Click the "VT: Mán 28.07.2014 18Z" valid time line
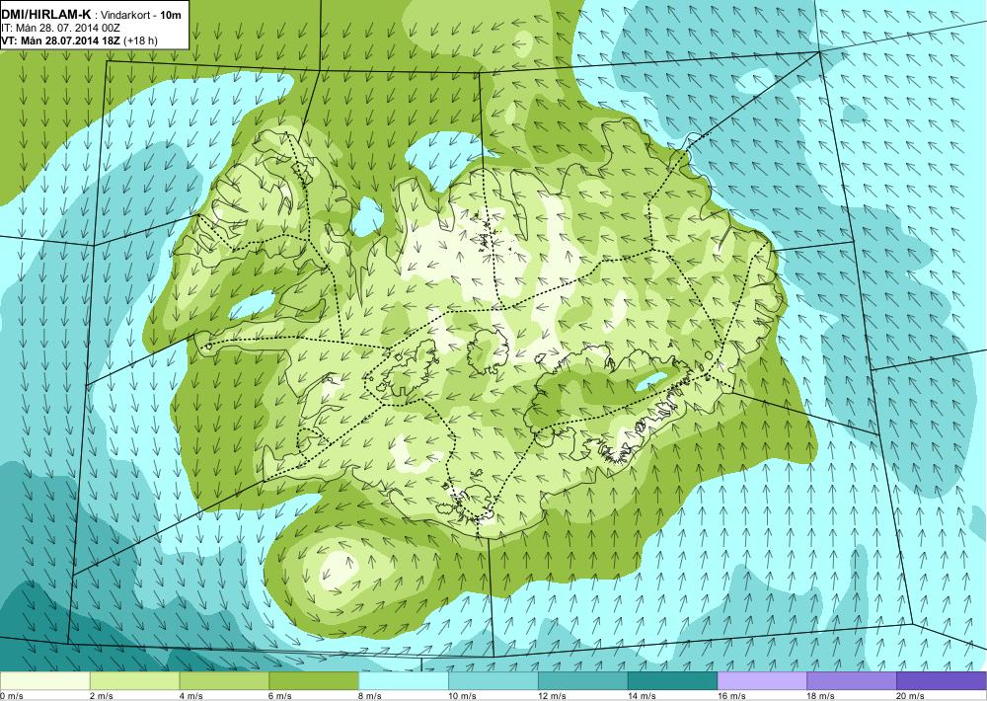The height and width of the screenshot is (701, 987). pos(61,40)
